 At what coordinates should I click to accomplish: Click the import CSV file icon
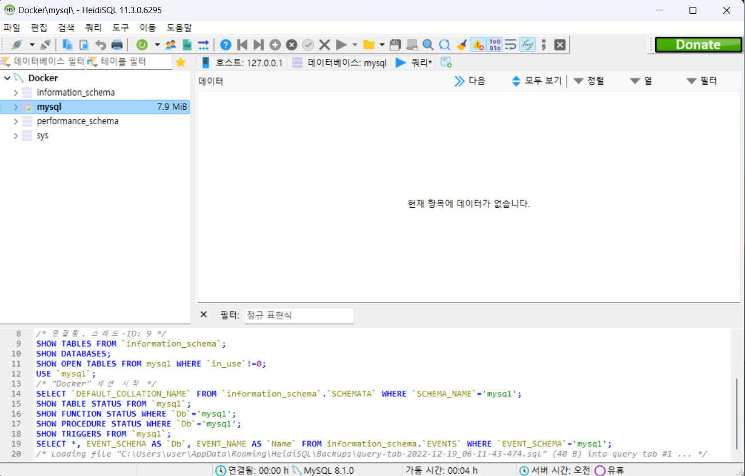187,45
